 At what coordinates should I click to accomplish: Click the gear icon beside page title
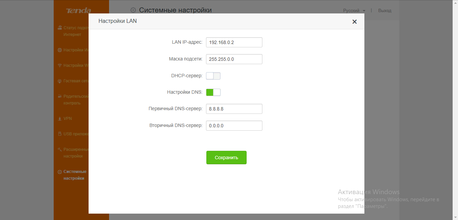[133, 10]
